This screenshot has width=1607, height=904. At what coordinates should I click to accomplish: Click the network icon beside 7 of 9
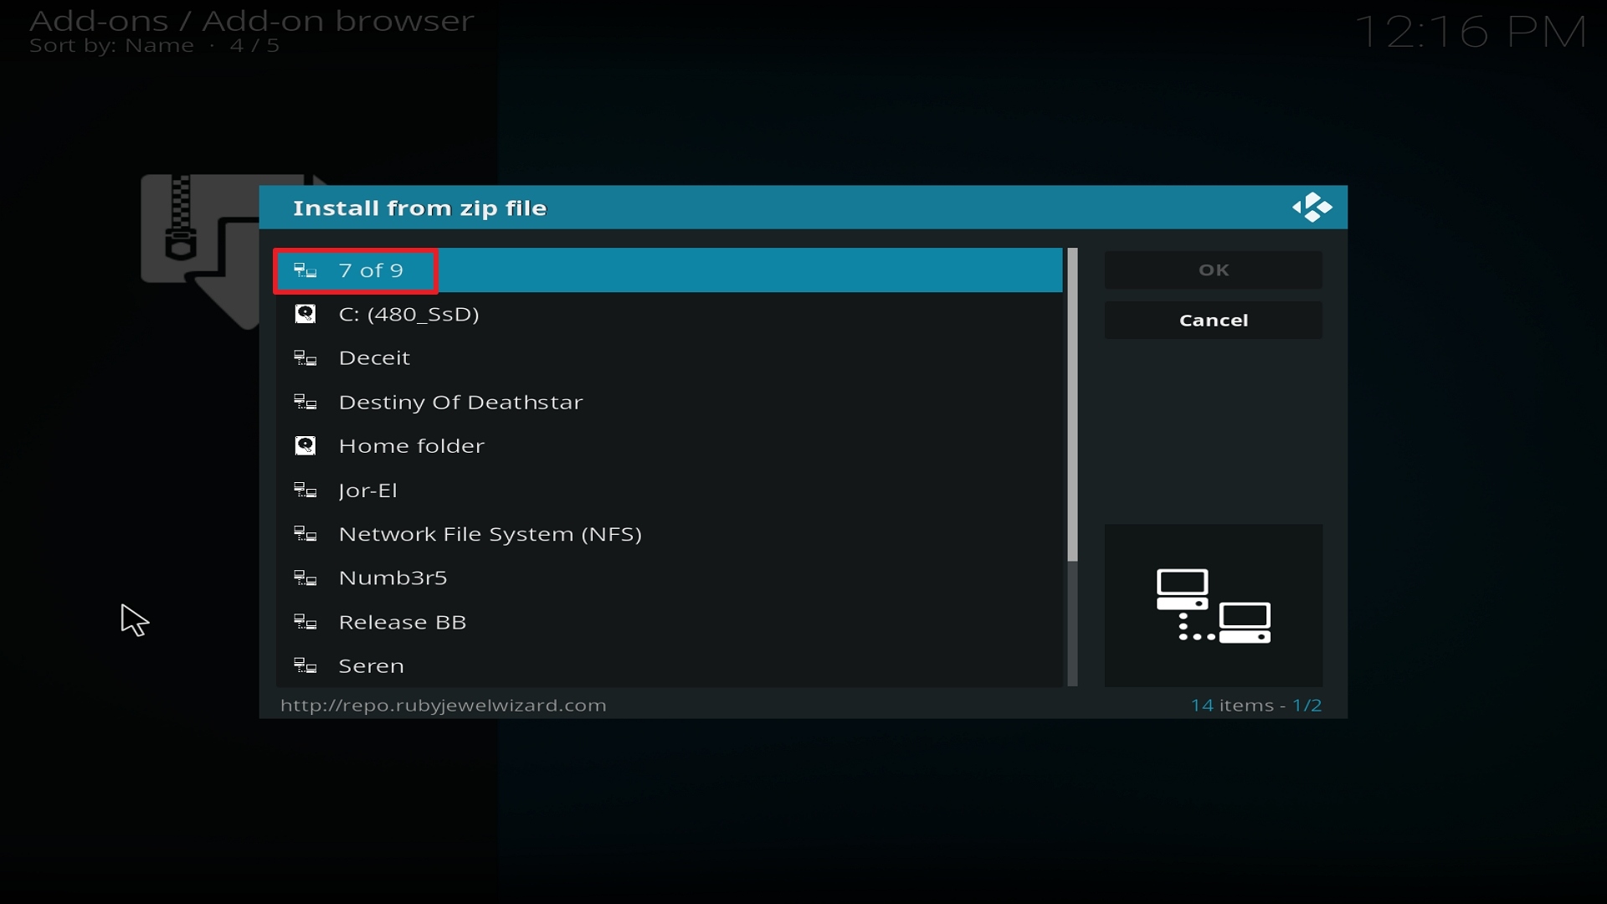click(305, 270)
